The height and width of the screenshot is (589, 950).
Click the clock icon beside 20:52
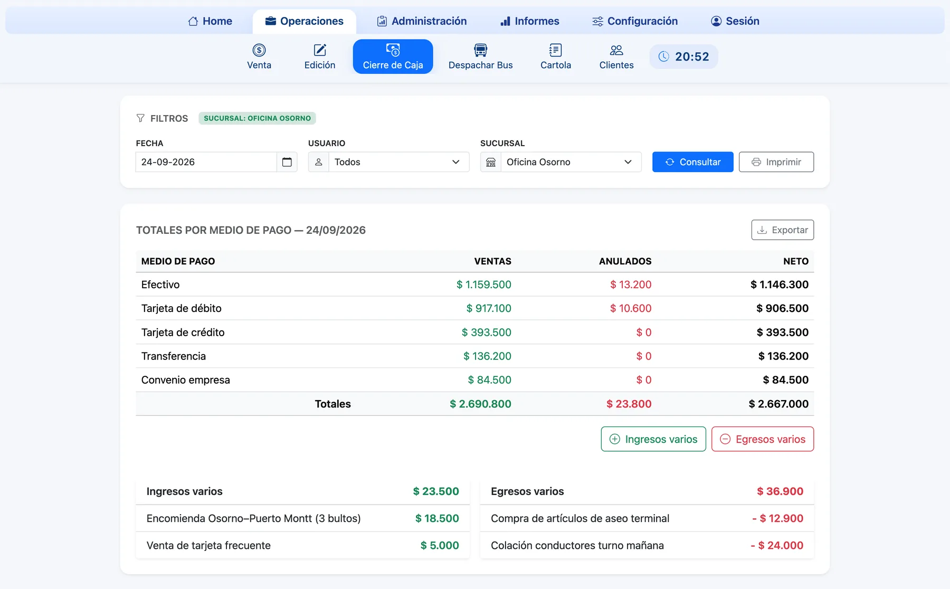pyautogui.click(x=663, y=56)
